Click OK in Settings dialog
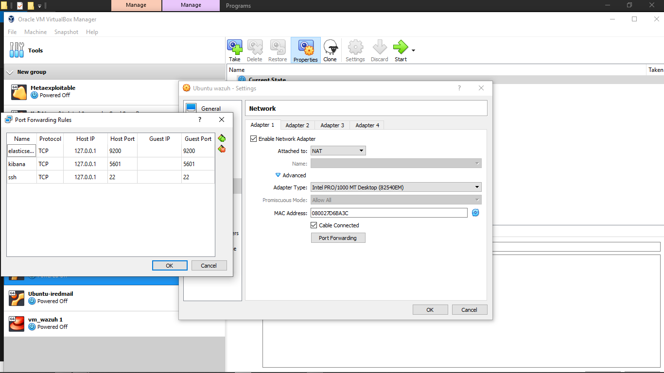 coord(430,310)
